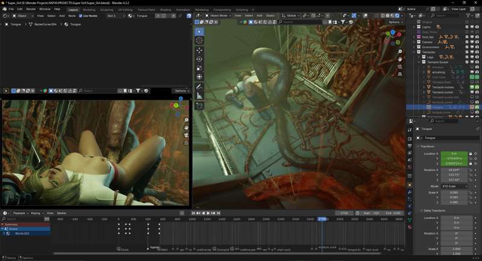Toggle Lights collection exclude checkbox

tap(467, 27)
